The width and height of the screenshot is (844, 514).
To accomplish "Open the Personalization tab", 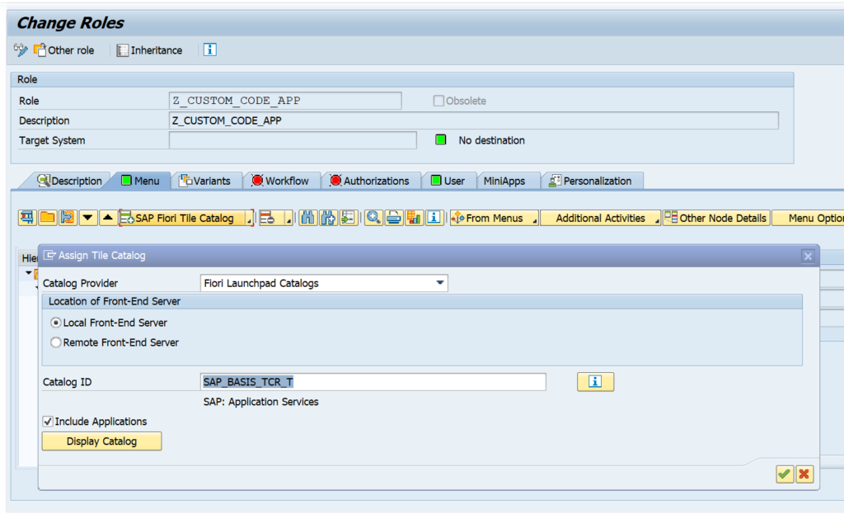I will 590,180.
